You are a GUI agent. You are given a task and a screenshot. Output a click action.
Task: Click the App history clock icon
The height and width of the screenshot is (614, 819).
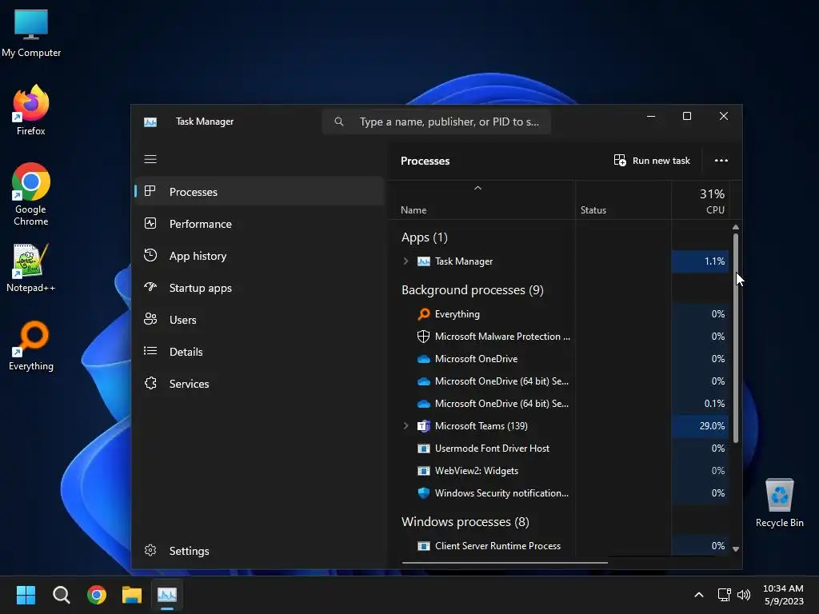coord(150,255)
